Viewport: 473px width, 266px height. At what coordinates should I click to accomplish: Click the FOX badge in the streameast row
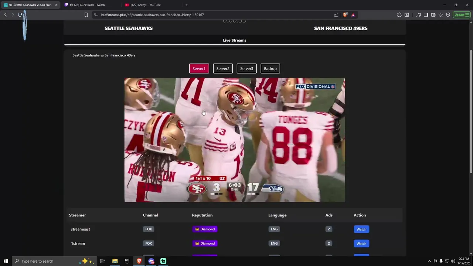point(149,229)
